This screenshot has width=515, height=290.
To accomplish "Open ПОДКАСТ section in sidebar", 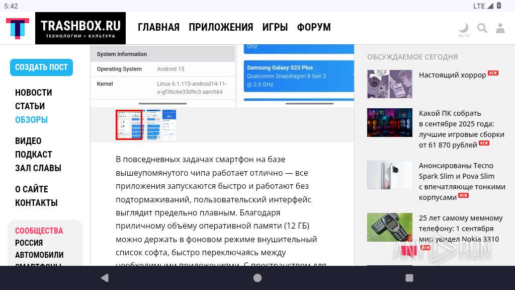I will click(x=34, y=155).
